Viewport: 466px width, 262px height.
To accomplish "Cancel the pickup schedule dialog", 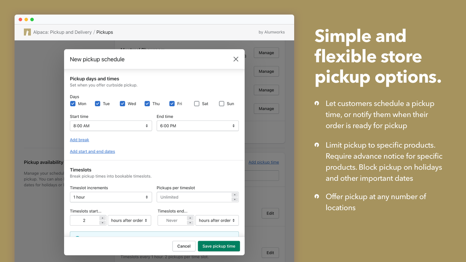I will click(184, 246).
